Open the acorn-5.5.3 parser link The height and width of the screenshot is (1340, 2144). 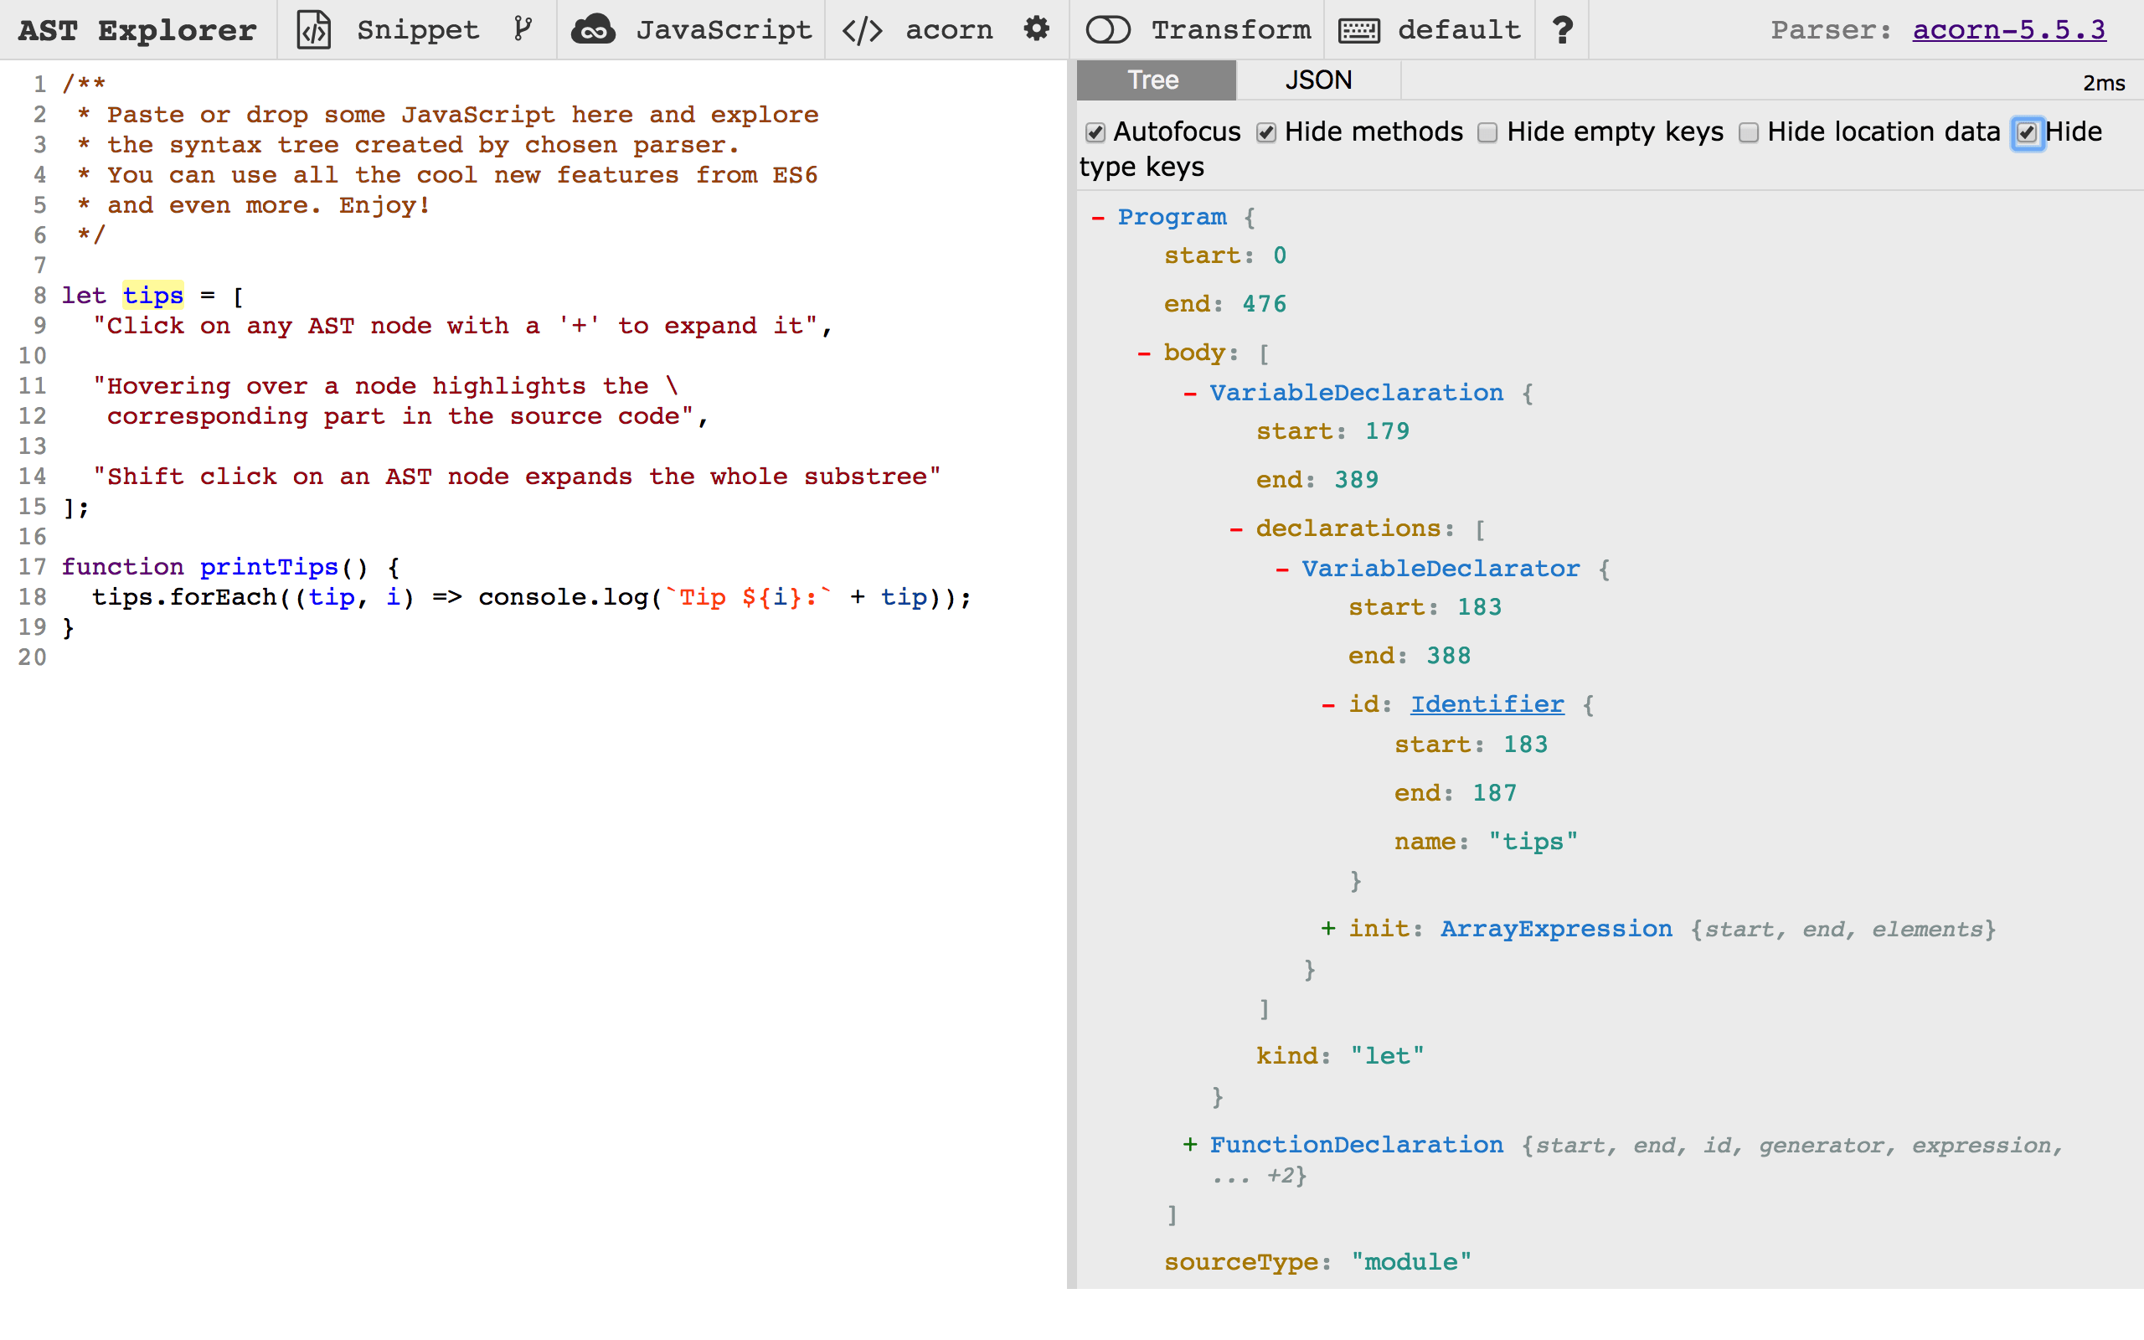click(x=2008, y=30)
